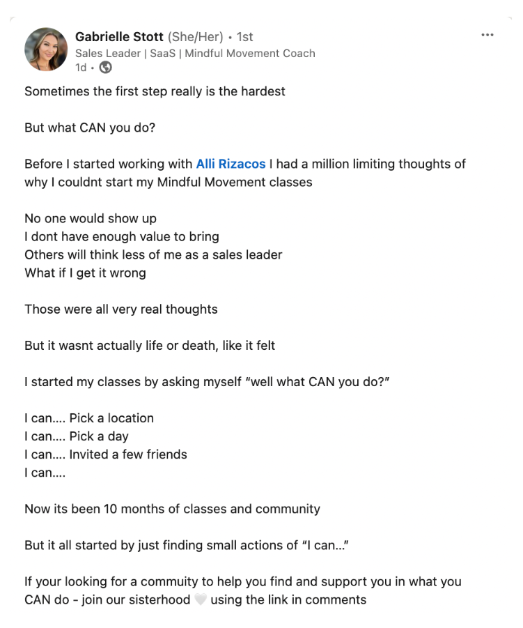523x628 pixels.
Task: Click the (She/Her) pronouns label
Action: pyautogui.click(x=195, y=37)
